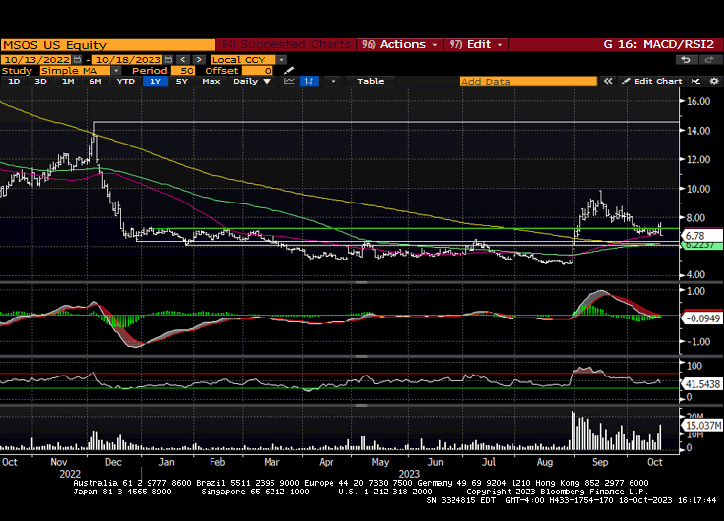Screen dimensions: 724x521
Task: Select the 1M time range
Action: pos(68,81)
